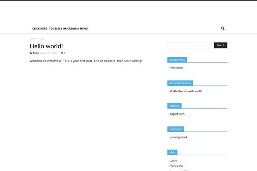Image resolution: width=257 pixels, height=171 pixels.
Task: Visit Mr WordPress commenter link
Action: point(177,91)
